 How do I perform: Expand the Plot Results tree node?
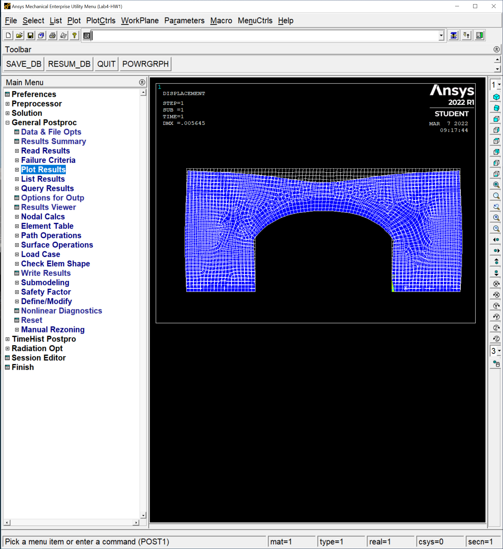[x=17, y=170]
